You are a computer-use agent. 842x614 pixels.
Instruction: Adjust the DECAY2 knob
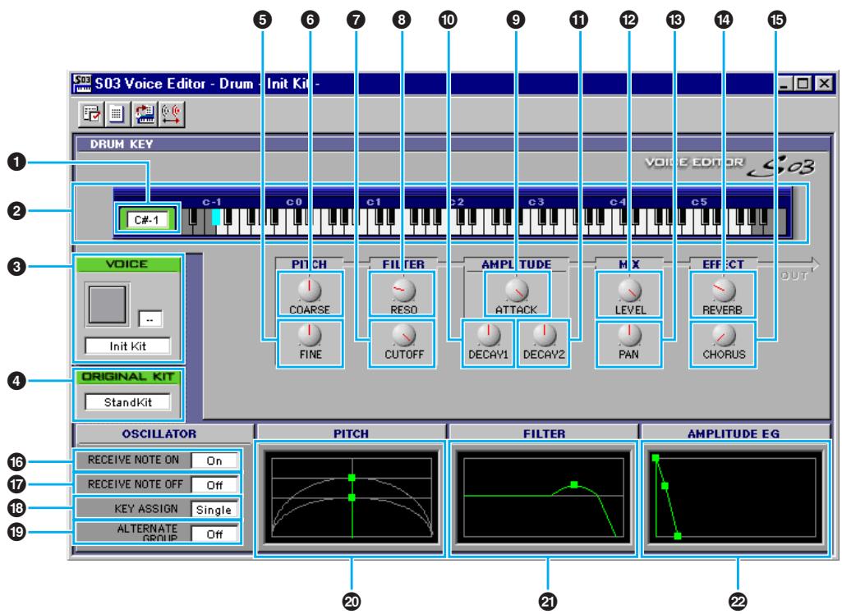click(544, 335)
